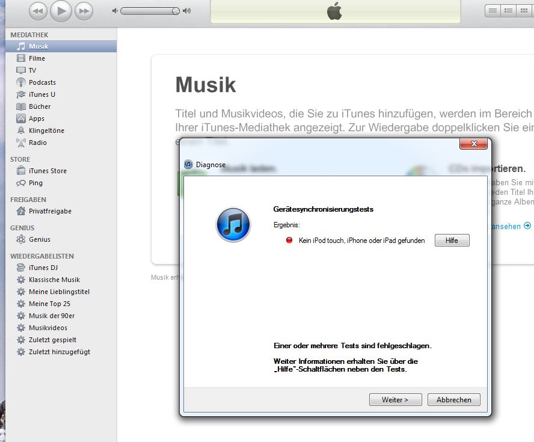Open Apps icon in Mediathek
This screenshot has height=442, width=534.
coord(21,118)
